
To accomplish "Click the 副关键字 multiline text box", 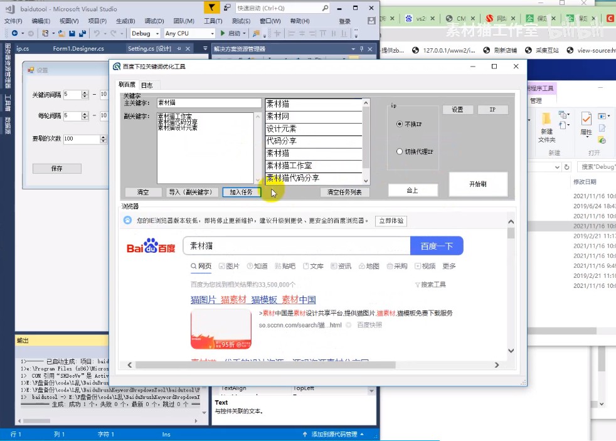I will click(206, 148).
